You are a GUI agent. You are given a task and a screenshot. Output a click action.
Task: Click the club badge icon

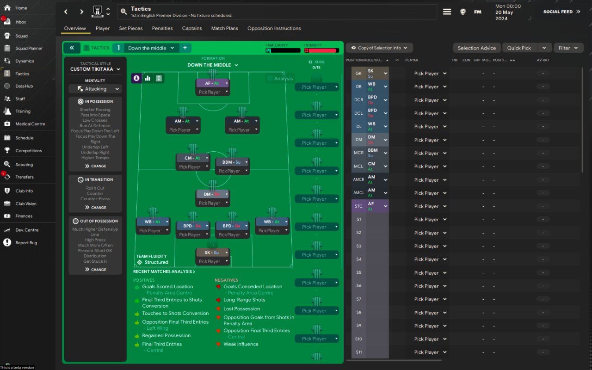98,12
